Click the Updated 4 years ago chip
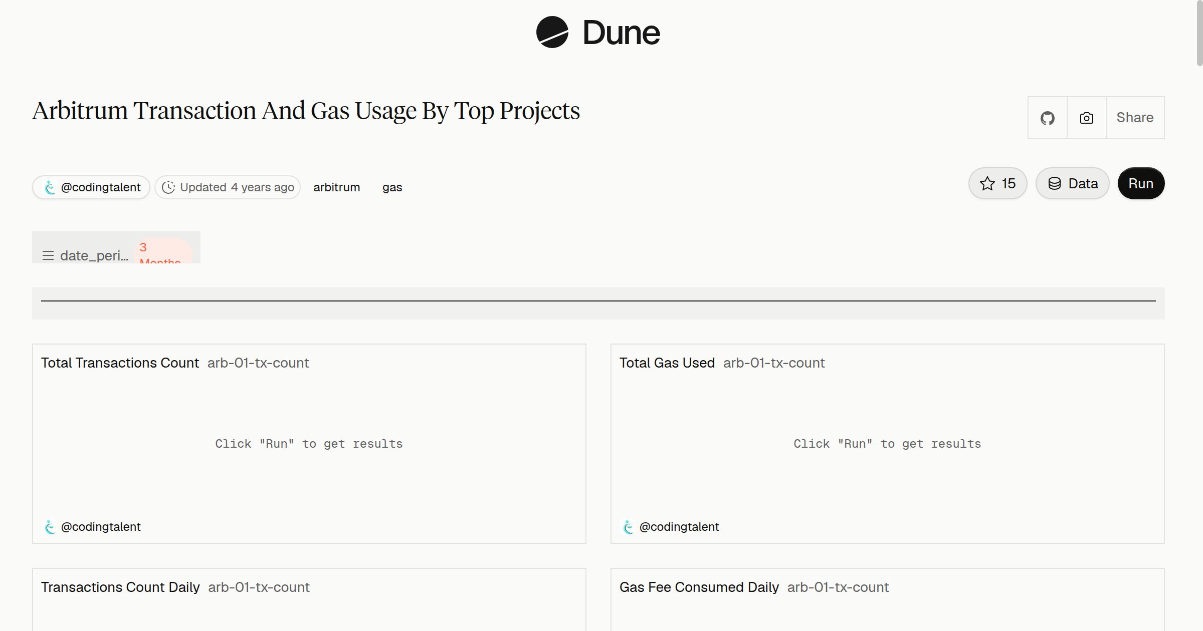The image size is (1203, 631). coord(228,187)
